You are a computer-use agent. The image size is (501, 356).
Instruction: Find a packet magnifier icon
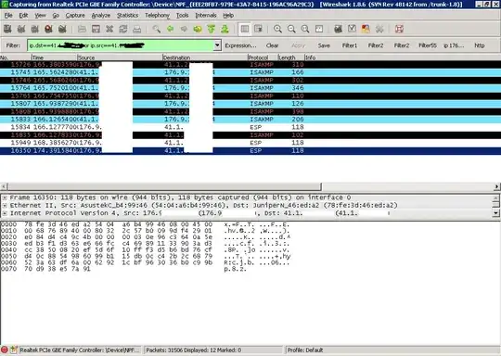click(x=157, y=29)
